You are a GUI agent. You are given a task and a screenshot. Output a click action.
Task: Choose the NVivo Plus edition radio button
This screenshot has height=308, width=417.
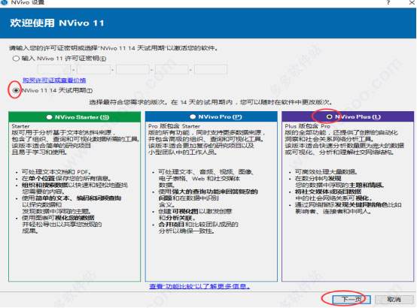click(329, 117)
